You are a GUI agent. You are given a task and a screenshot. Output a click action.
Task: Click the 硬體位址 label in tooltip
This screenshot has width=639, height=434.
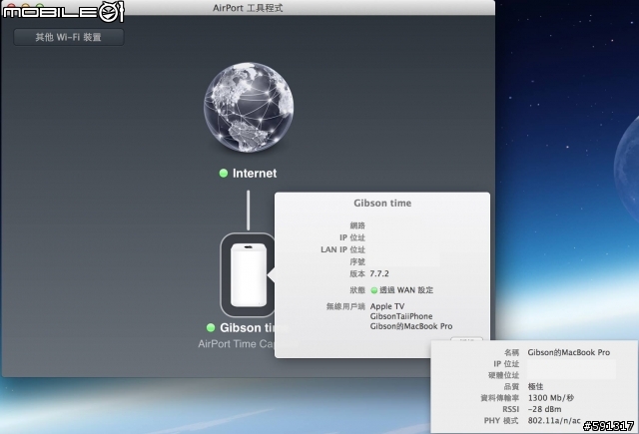pyautogui.click(x=503, y=375)
